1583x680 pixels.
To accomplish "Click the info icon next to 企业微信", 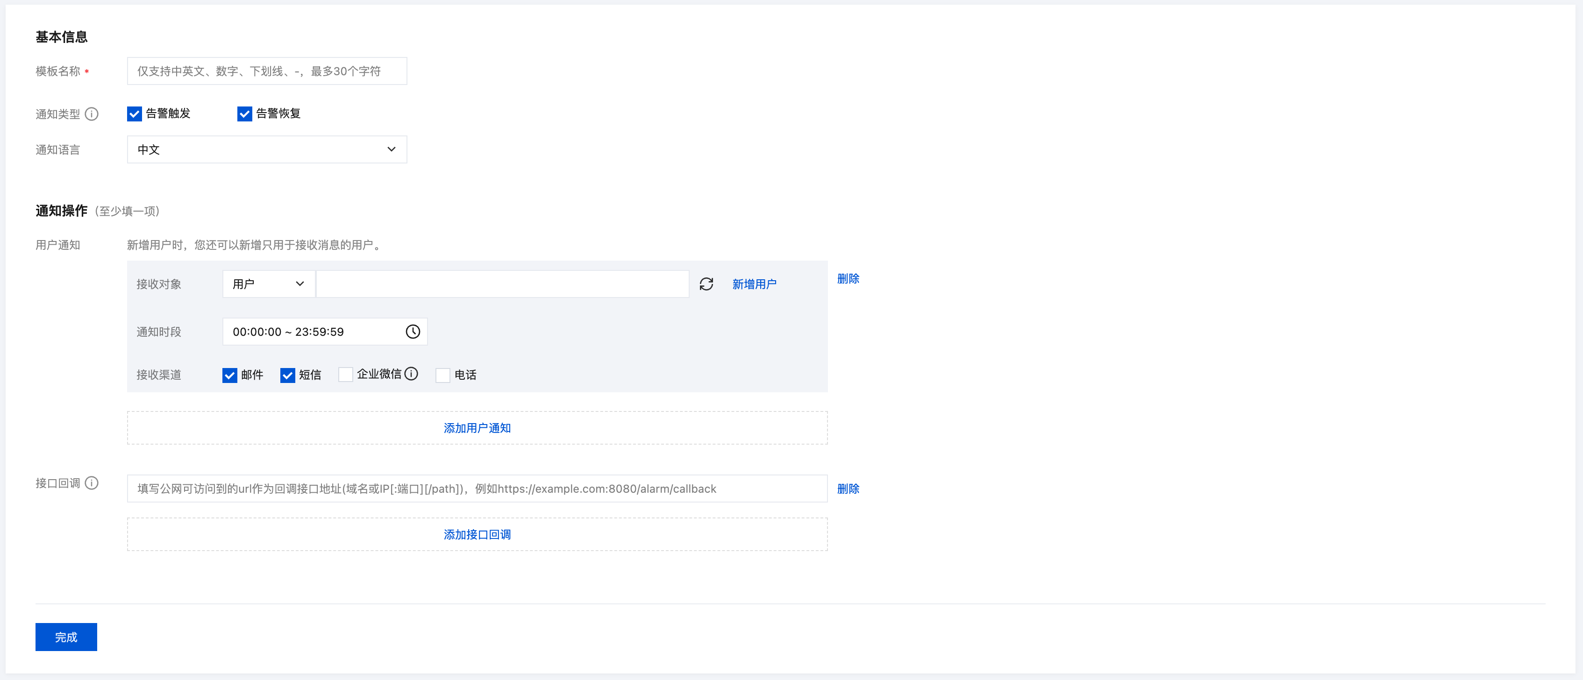I will (411, 374).
